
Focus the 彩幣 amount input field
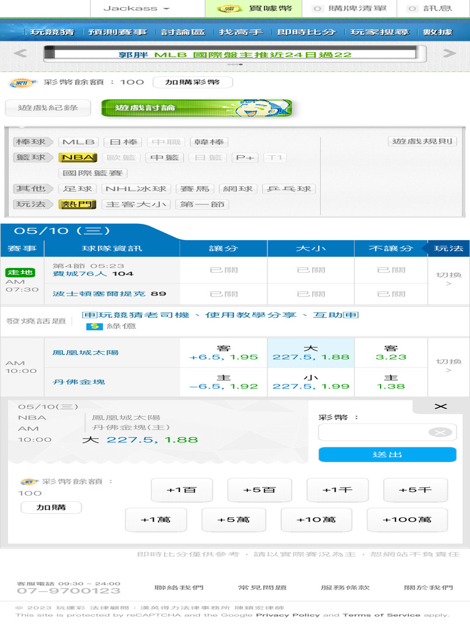pyautogui.click(x=387, y=432)
